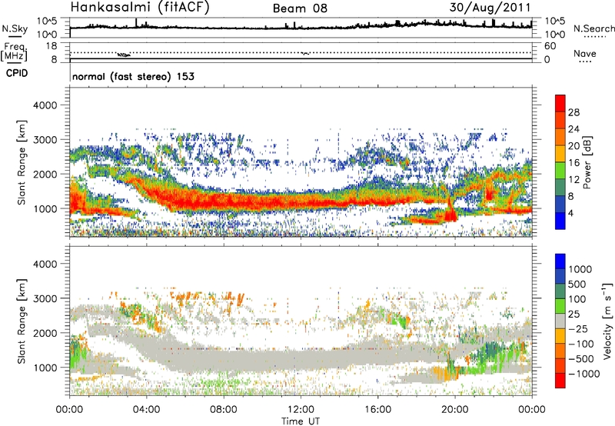Viewport: 615px width, 426px height.
Task: Click the 16:00 time tick label
Action: (x=377, y=410)
